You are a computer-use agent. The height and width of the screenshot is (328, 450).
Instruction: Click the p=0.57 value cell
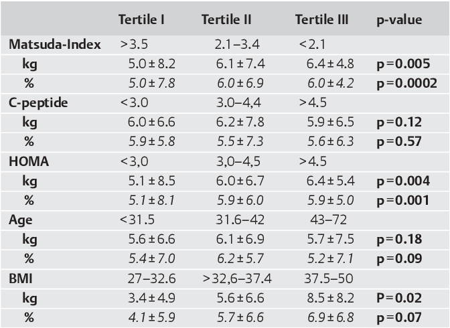tap(399, 142)
